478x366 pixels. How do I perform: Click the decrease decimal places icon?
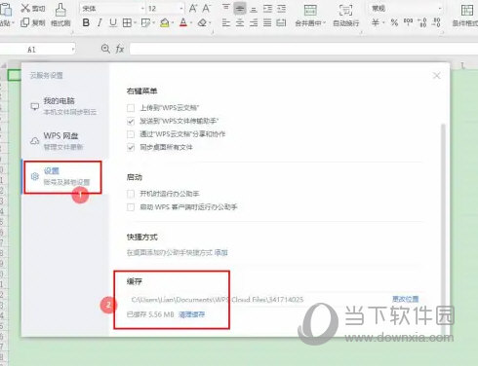point(437,22)
